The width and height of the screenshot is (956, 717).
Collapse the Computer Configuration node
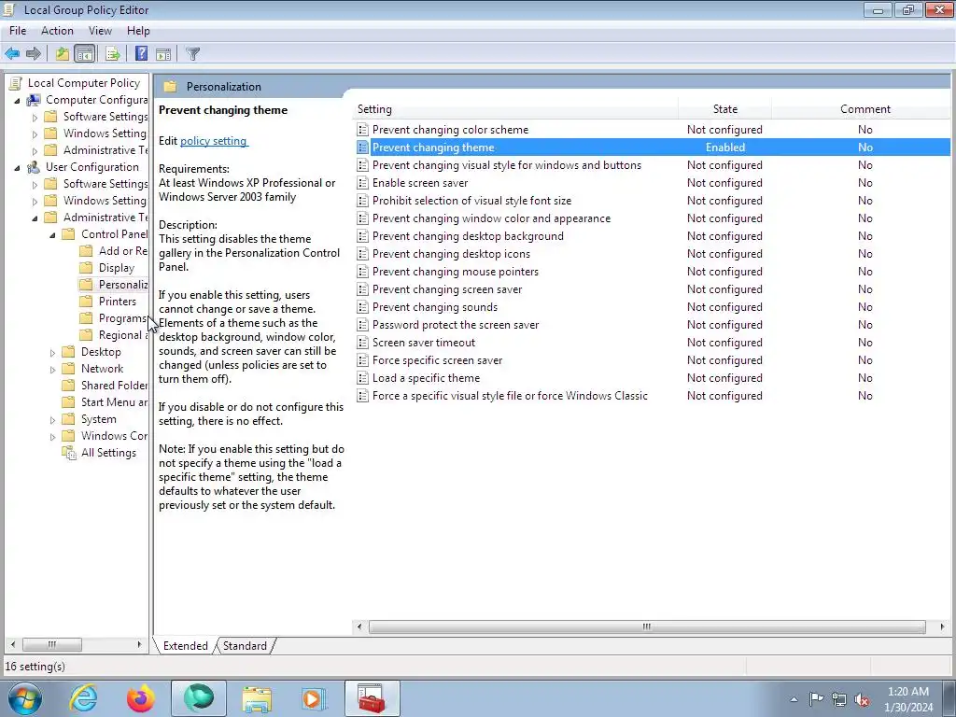coord(17,100)
